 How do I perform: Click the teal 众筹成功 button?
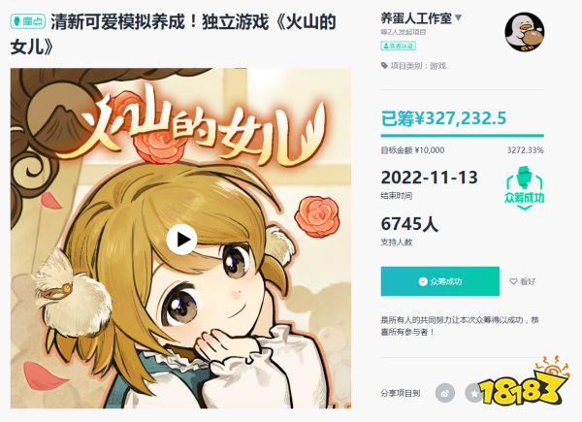coord(439,281)
